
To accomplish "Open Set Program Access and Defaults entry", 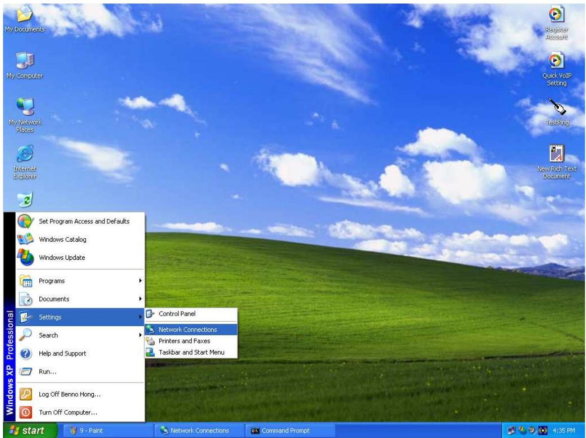I will click(x=80, y=221).
